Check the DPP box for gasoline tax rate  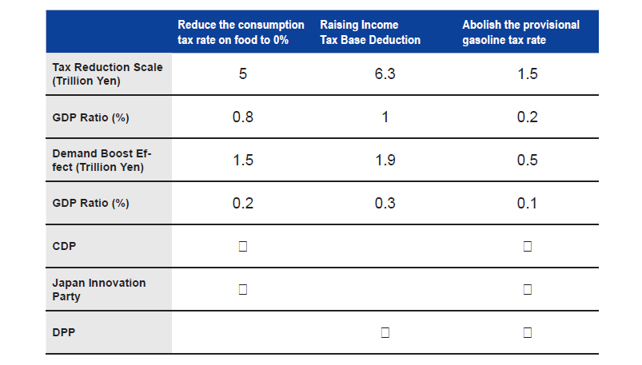(x=528, y=332)
